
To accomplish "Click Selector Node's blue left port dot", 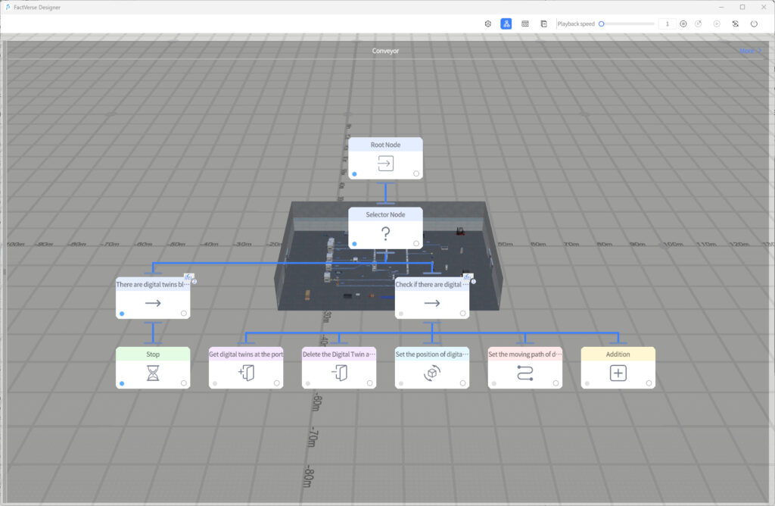I will [354, 244].
